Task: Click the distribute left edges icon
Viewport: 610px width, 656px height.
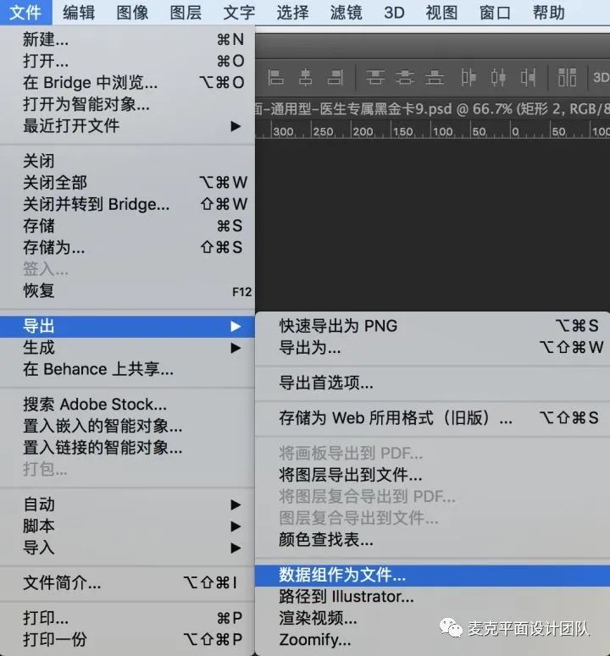Action: [x=468, y=77]
